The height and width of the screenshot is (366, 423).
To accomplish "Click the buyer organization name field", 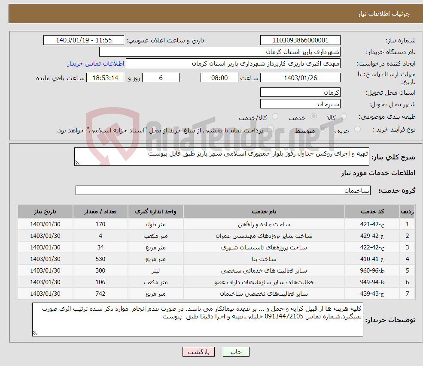I will [x=220, y=52].
